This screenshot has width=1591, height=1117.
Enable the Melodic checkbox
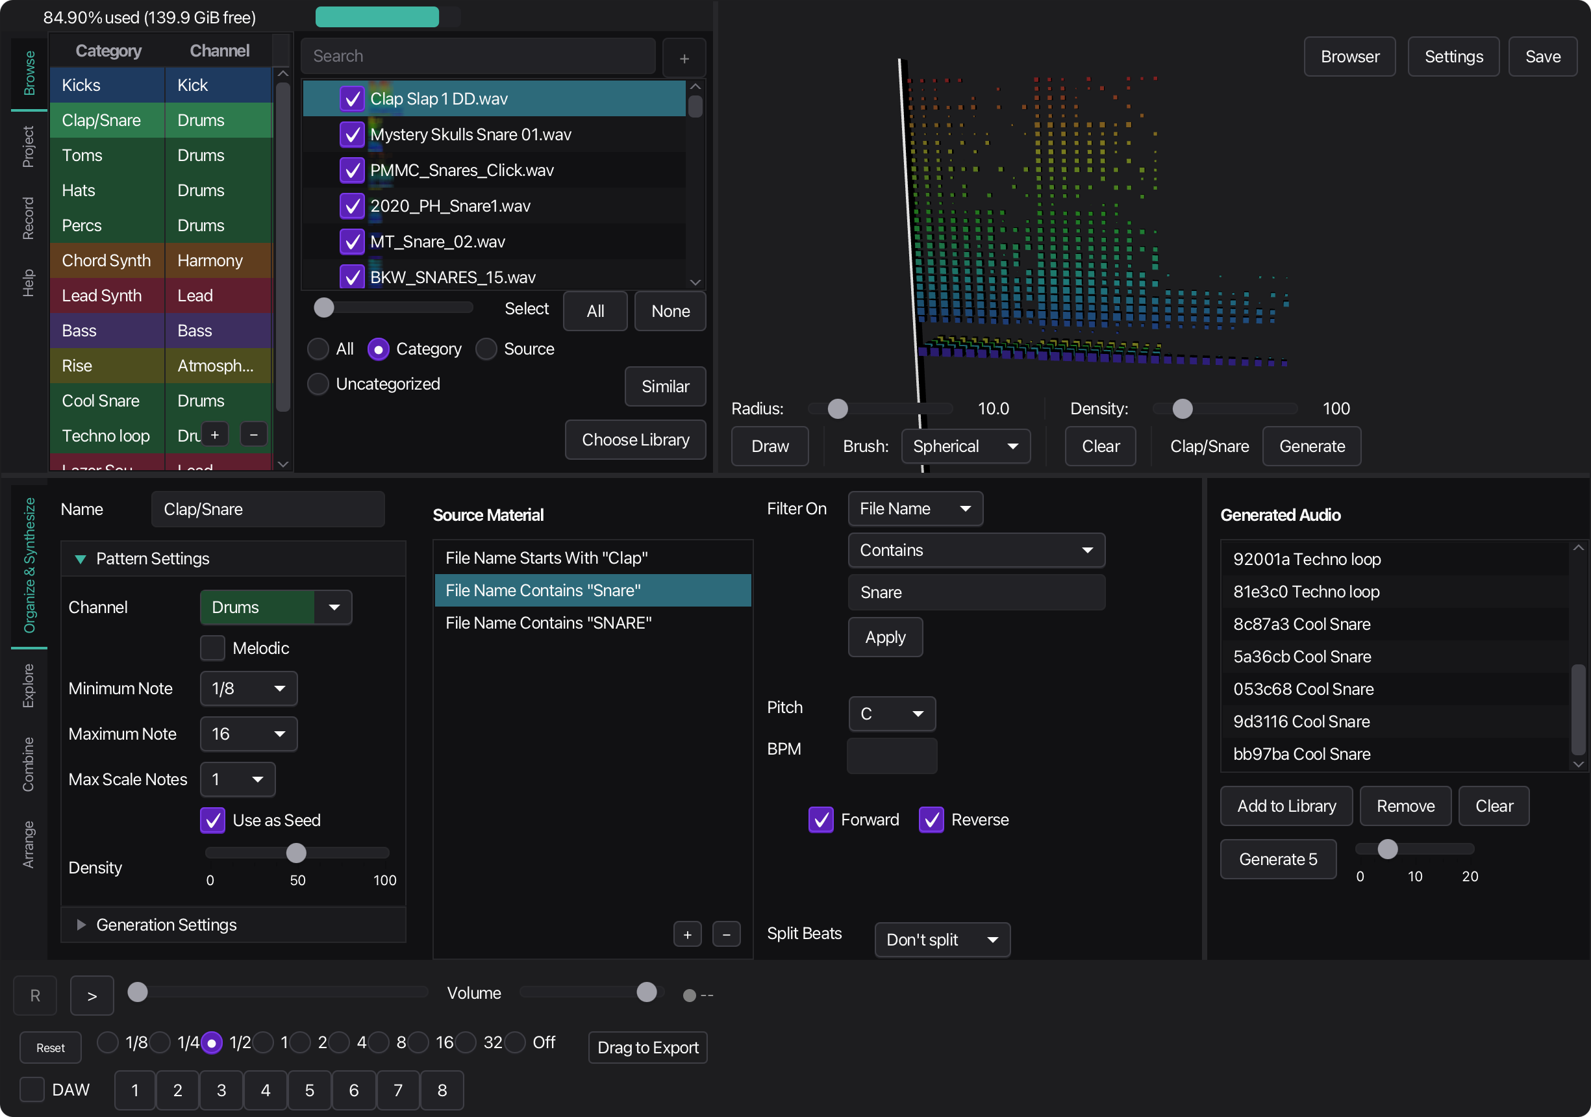[x=213, y=648]
